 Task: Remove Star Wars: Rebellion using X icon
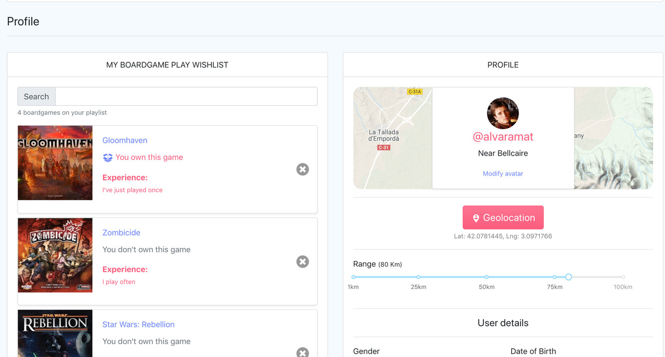tap(302, 353)
